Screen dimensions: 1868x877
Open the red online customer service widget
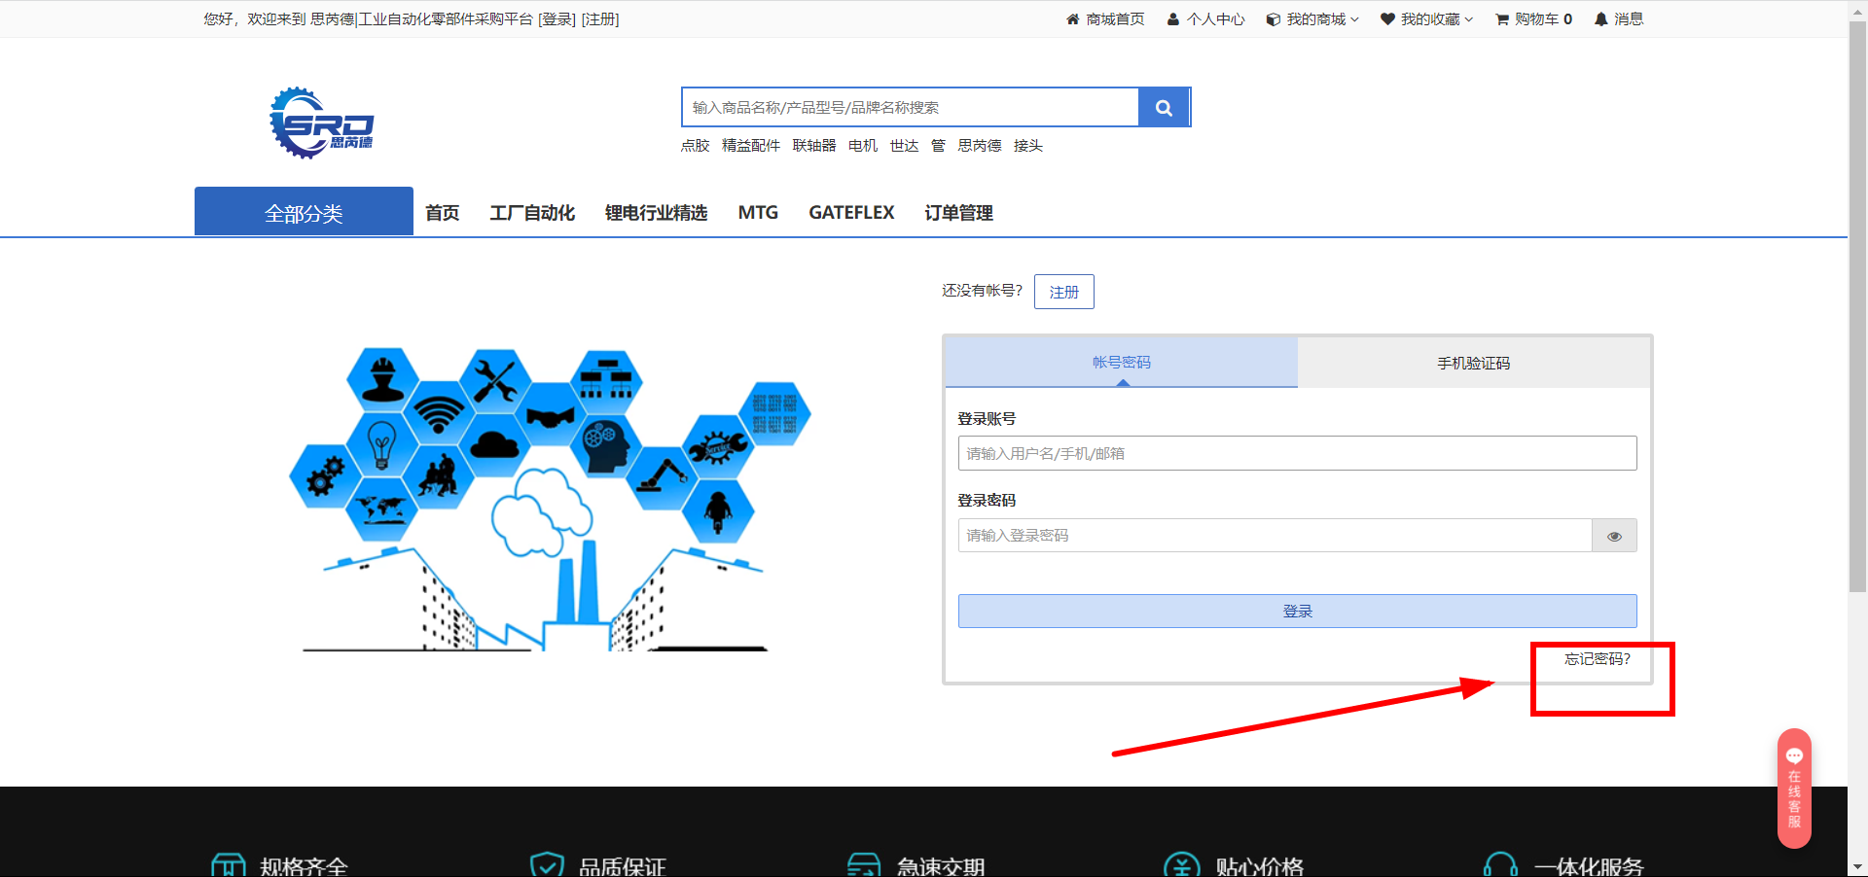coord(1794,788)
